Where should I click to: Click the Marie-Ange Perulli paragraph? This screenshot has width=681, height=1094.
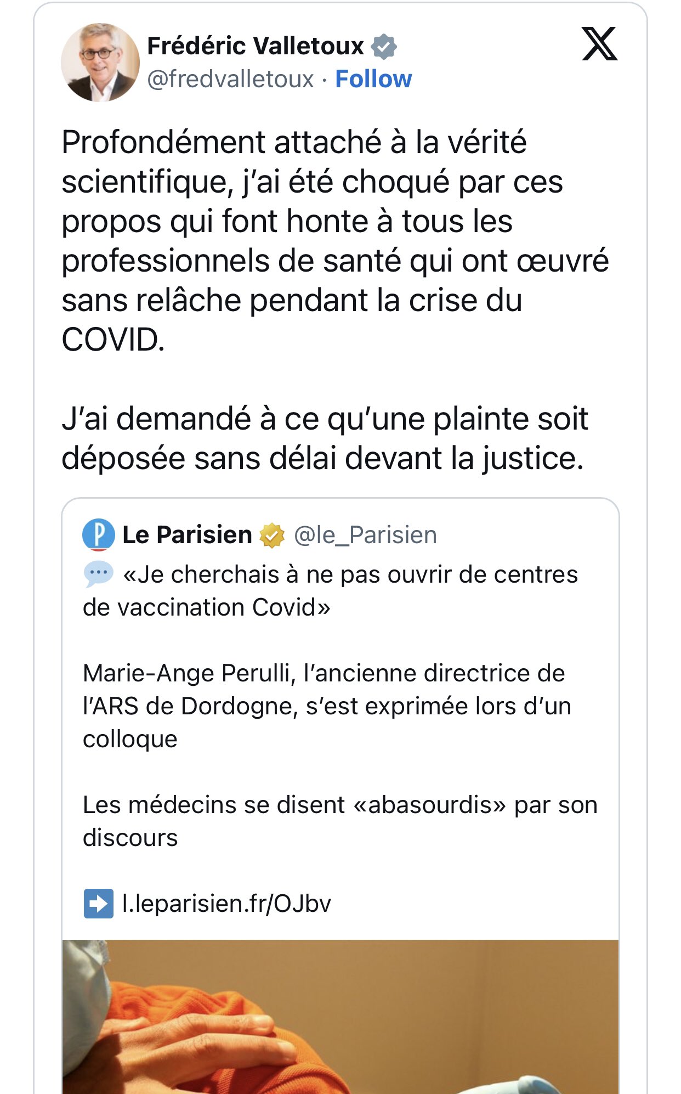click(x=327, y=706)
